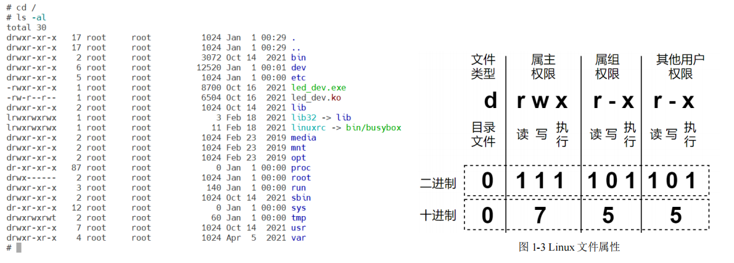Click the 'lib32' symlink name
Image resolution: width=734 pixels, height=263 pixels.
[303, 118]
